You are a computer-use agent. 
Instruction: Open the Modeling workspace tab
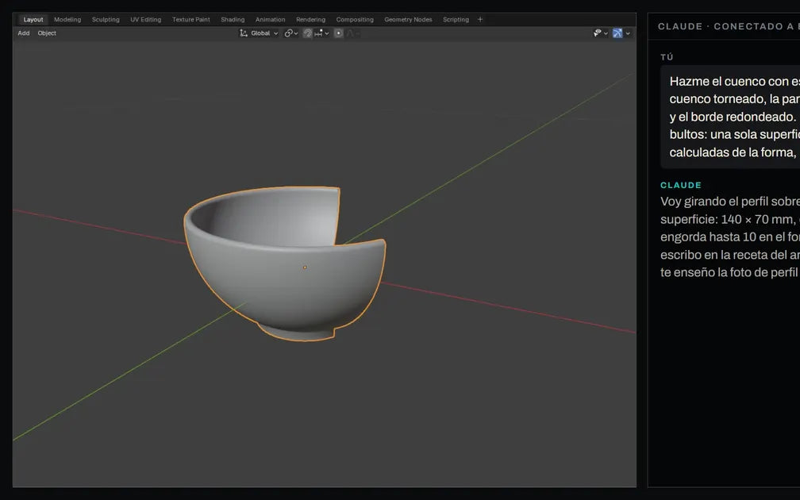tap(67, 19)
